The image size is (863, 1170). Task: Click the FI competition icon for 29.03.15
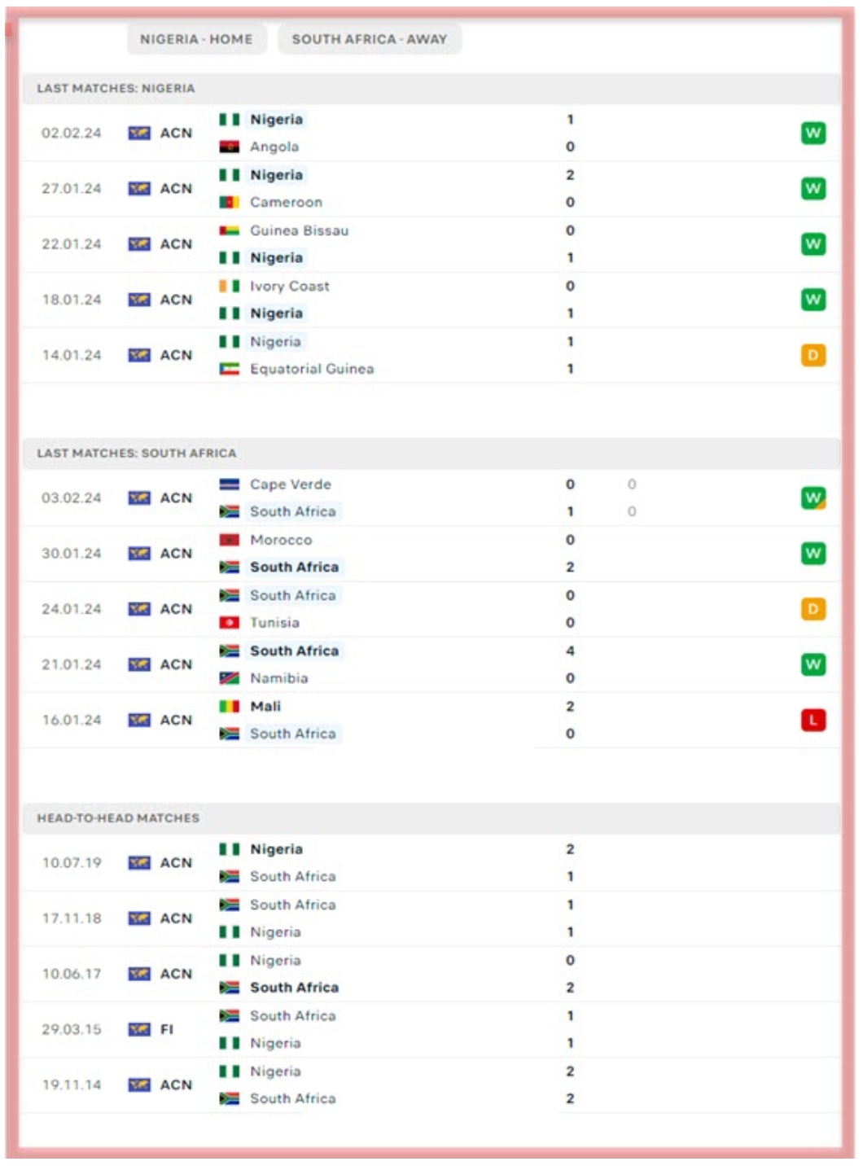pyautogui.click(x=139, y=1029)
